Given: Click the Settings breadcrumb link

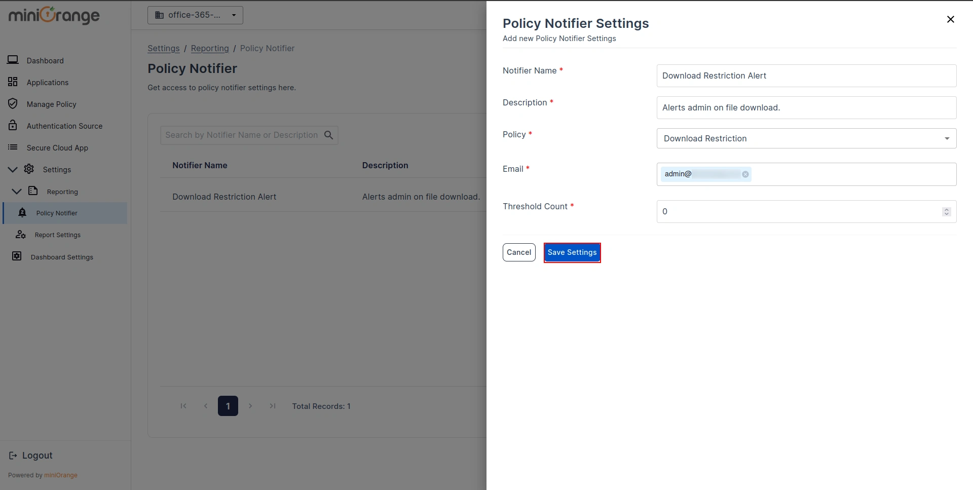Looking at the screenshot, I should pos(163,48).
